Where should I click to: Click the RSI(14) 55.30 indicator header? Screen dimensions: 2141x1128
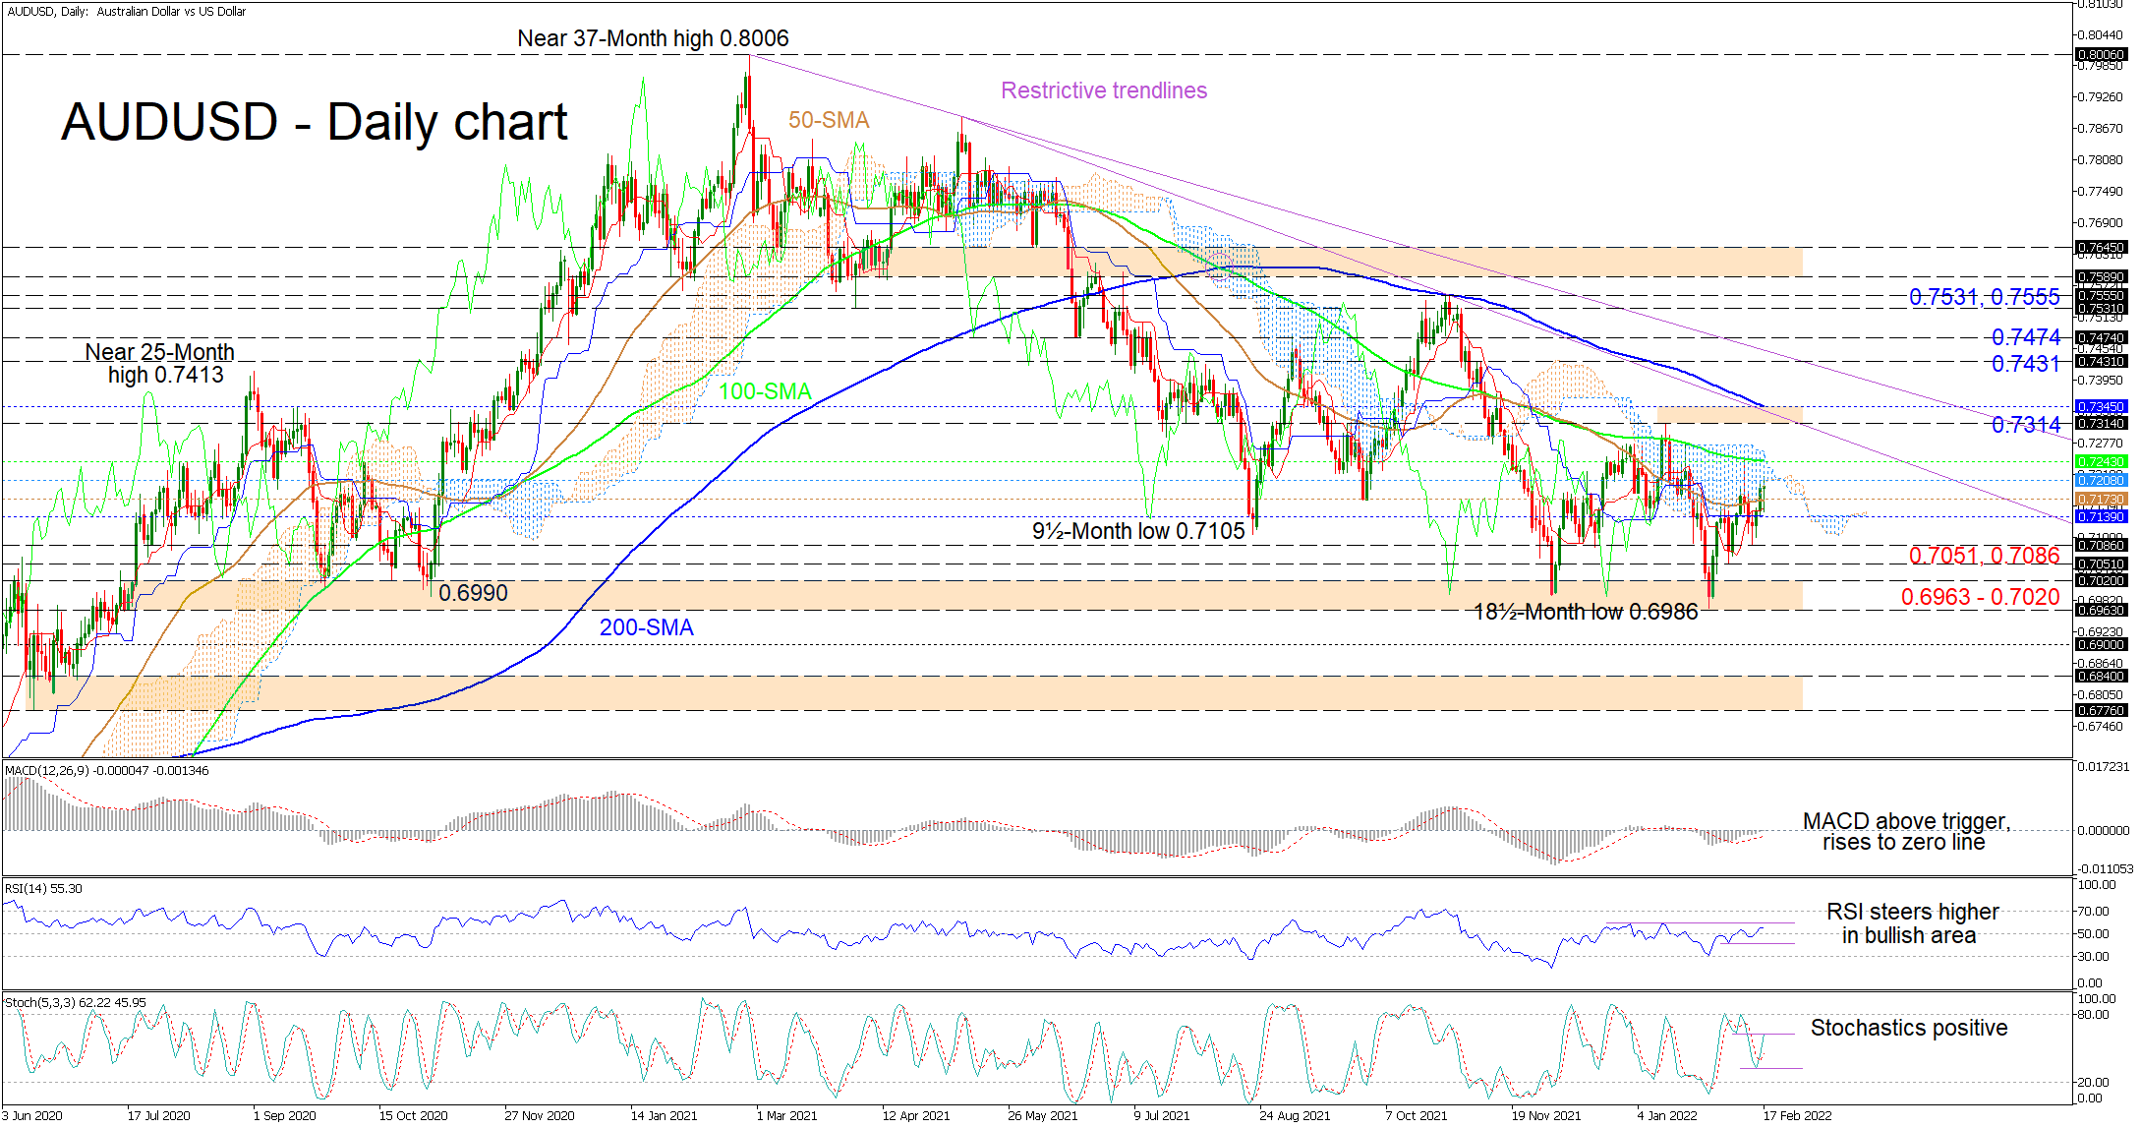[x=43, y=888]
